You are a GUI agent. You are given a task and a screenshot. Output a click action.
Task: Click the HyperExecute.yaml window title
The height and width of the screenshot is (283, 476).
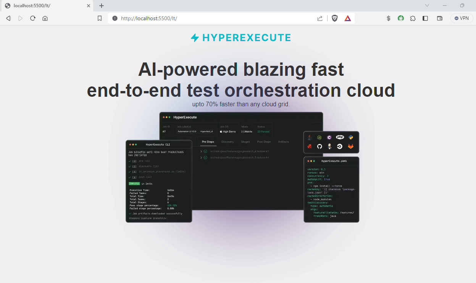coord(334,161)
